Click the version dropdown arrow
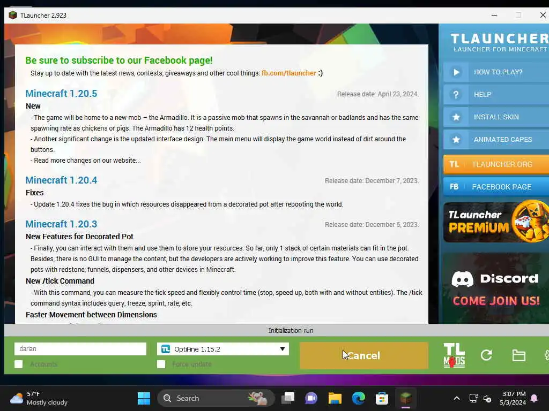Image resolution: width=549 pixels, height=411 pixels. (282, 349)
